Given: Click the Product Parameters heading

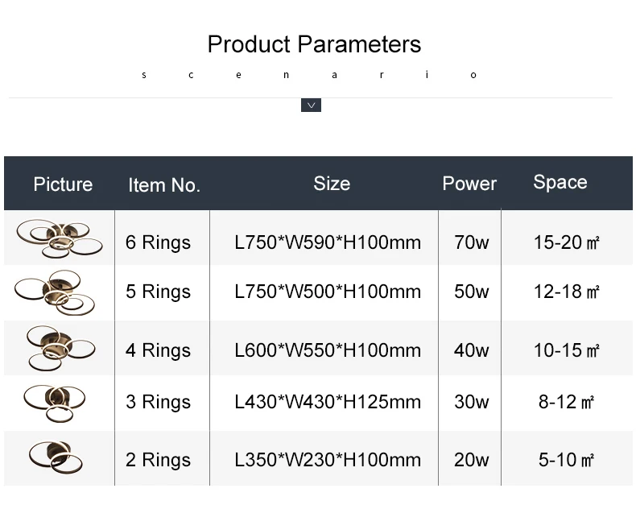Looking at the screenshot, I should 314,43.
